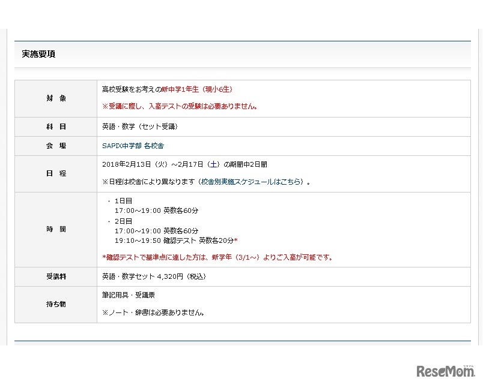Screen dimensions: 483x385
Task: Click the 英語・数学（セット受講） subject text
Action: (x=140, y=127)
